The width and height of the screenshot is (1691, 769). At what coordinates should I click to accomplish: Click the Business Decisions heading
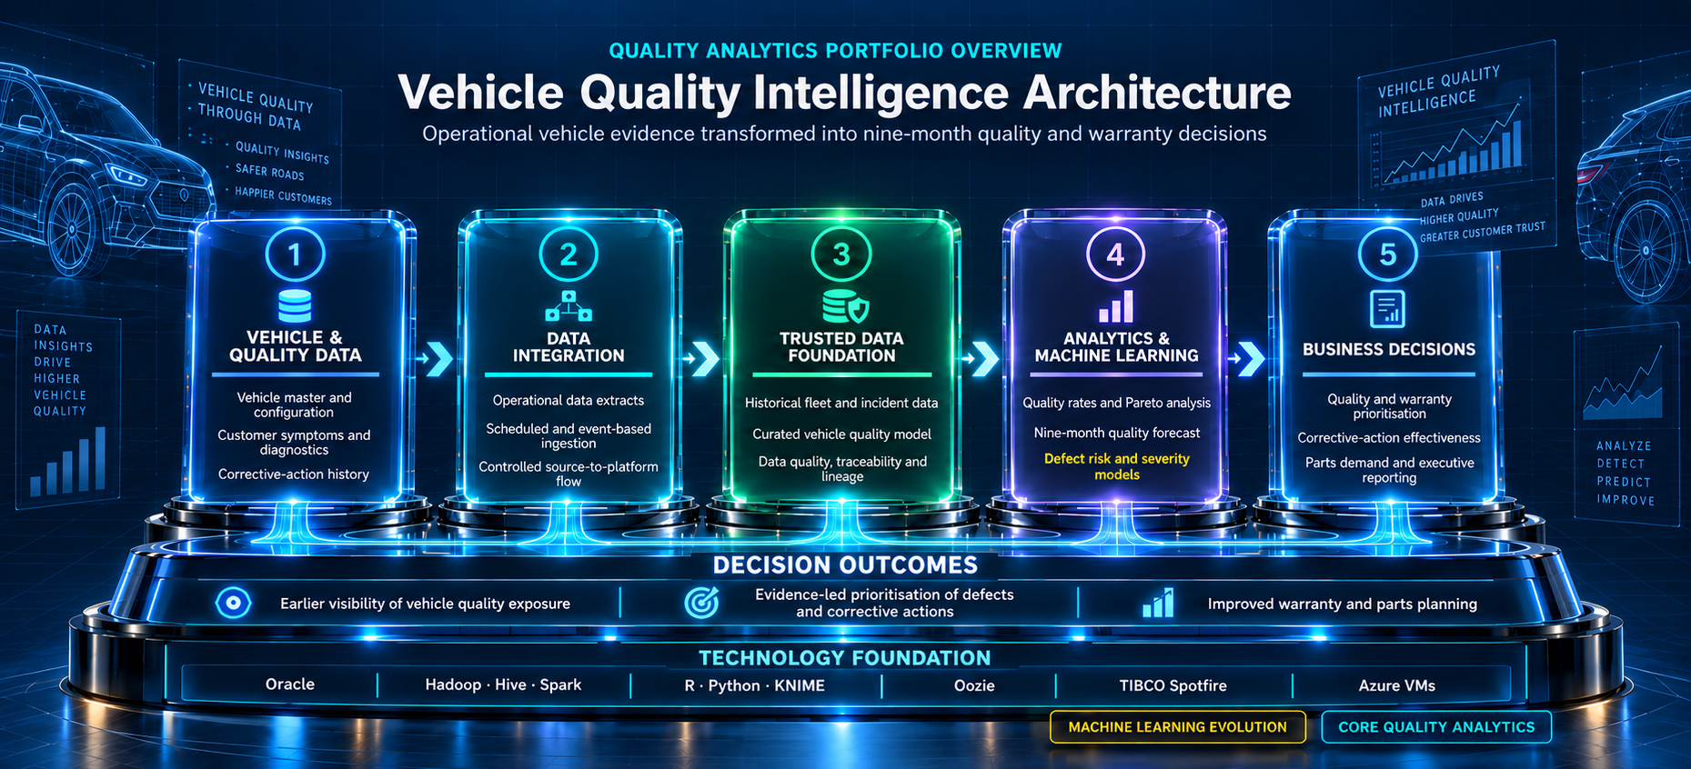click(1389, 349)
